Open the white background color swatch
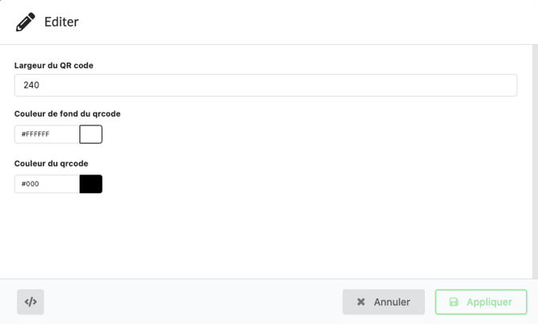Viewport: 538px width, 324px height. [91, 134]
